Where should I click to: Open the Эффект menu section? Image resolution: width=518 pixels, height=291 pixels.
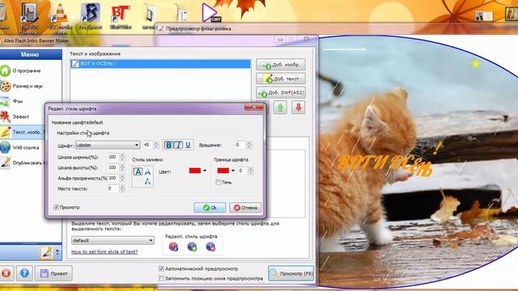tap(21, 116)
